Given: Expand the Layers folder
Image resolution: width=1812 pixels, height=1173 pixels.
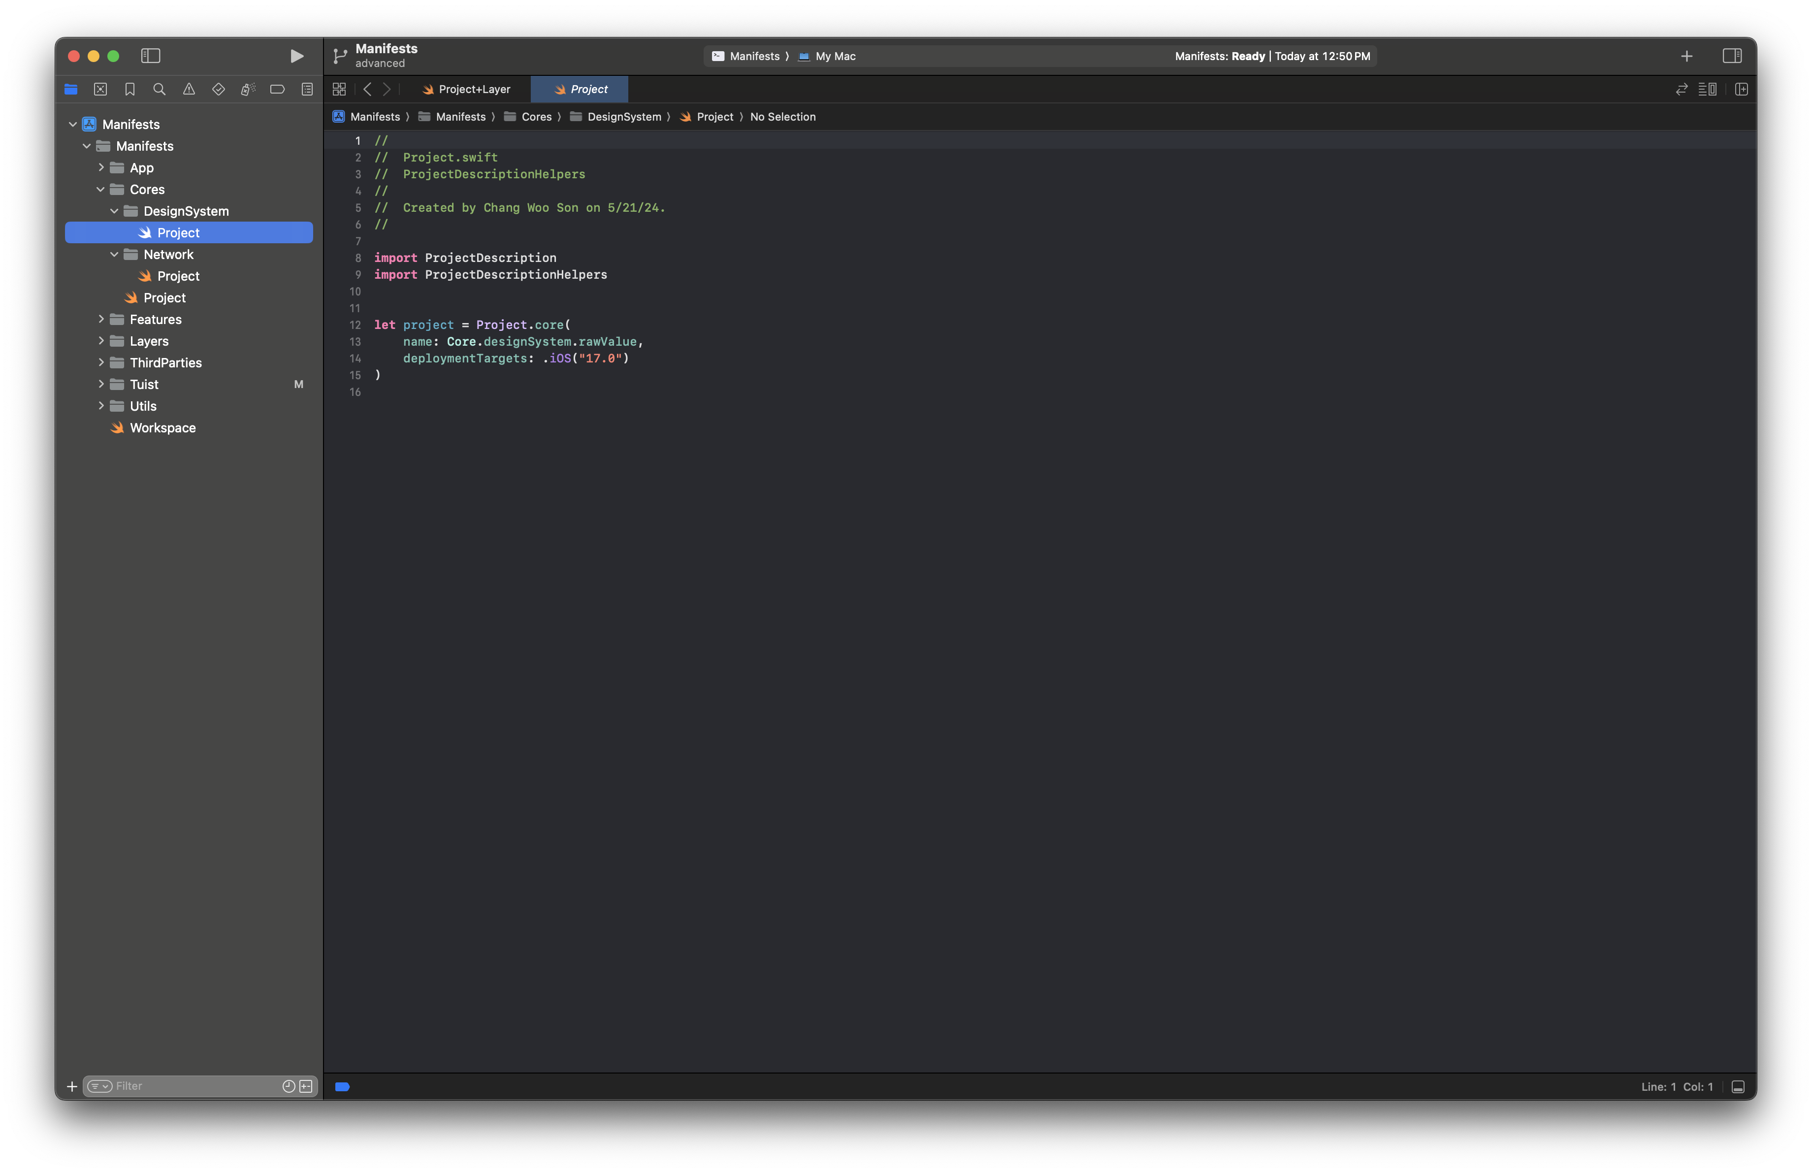Looking at the screenshot, I should click(x=100, y=341).
